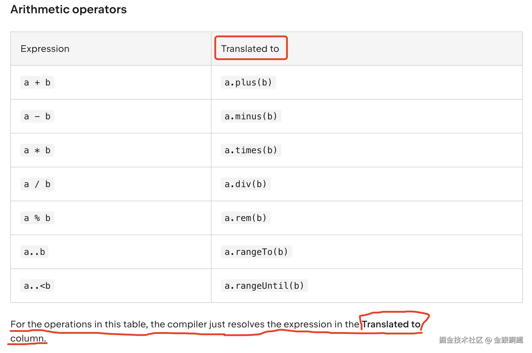
Task: Click the a * b expression code
Action: [x=37, y=150]
